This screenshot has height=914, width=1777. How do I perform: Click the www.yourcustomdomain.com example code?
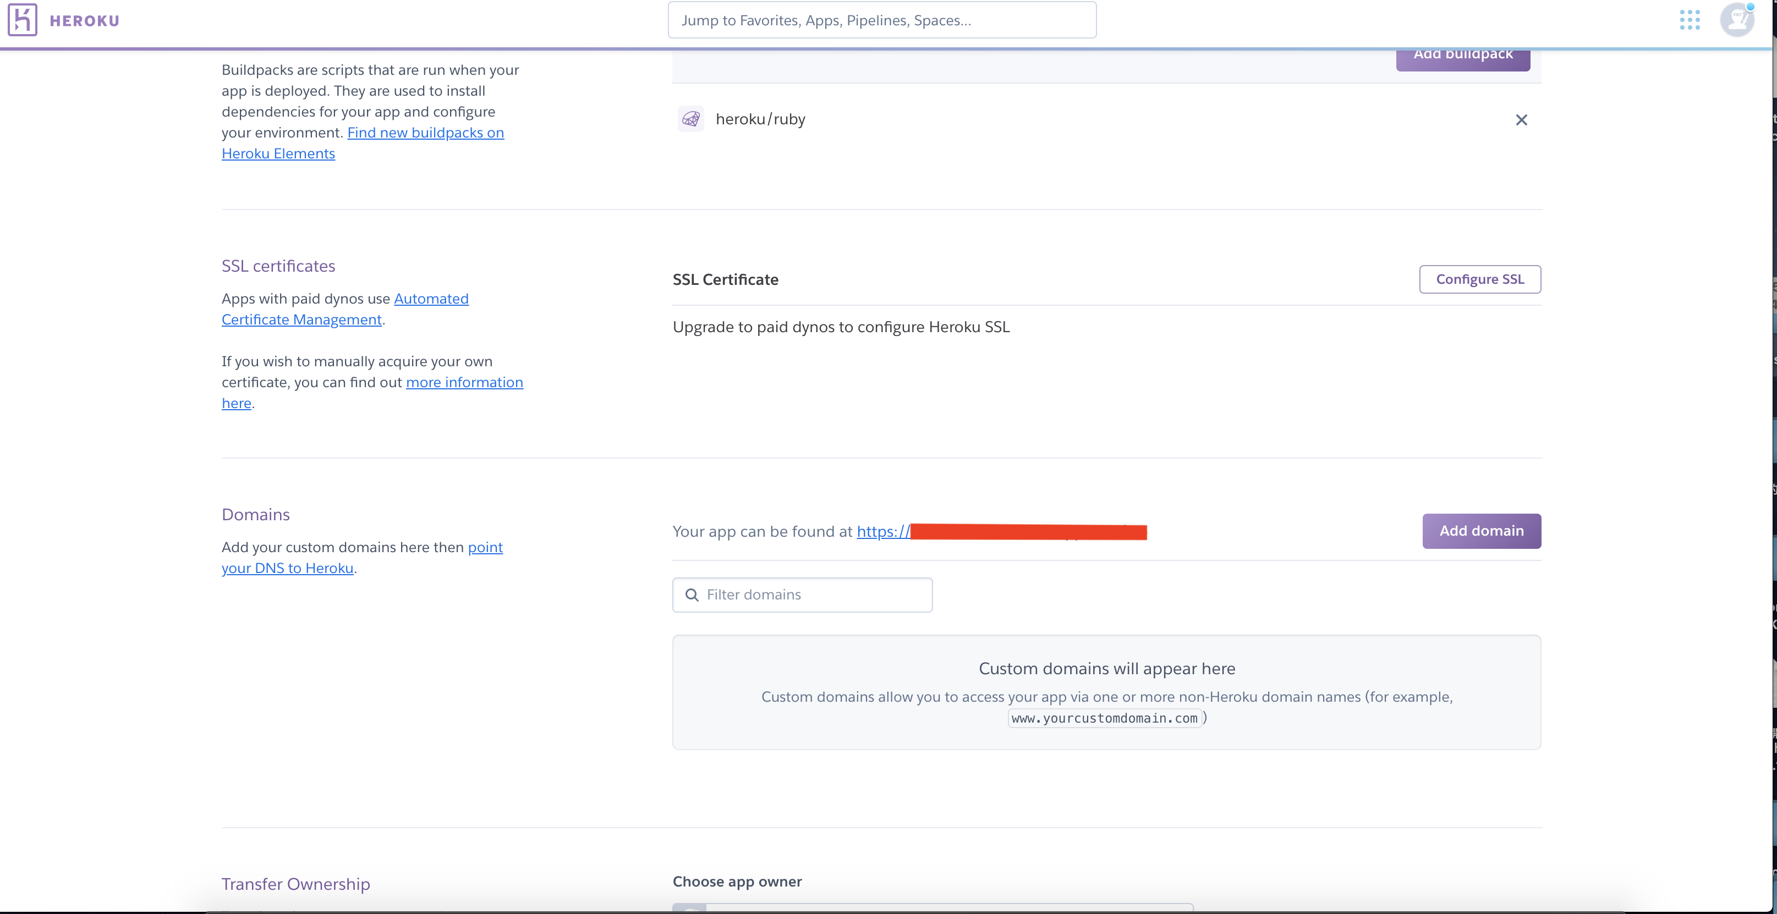click(1104, 718)
